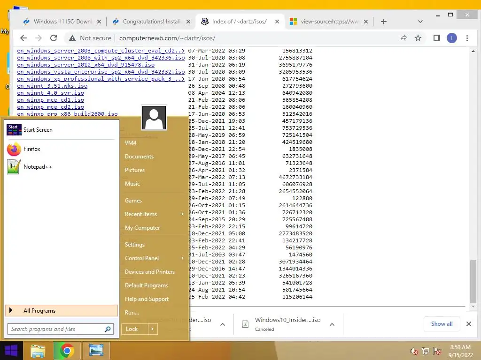The width and height of the screenshot is (481, 360).
Task: Open a new browser tab
Action: pyautogui.click(x=383, y=22)
